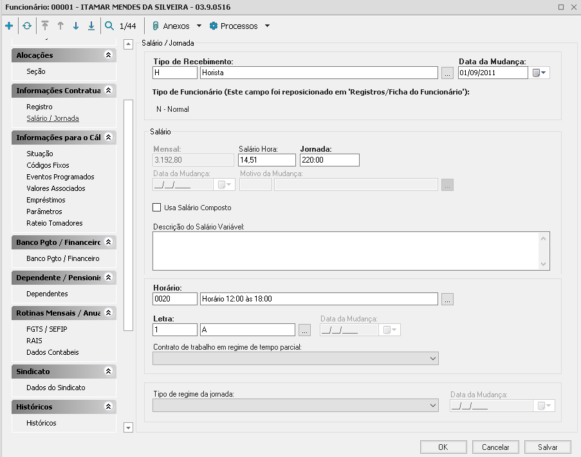Screen dimensions: 581x457
Task: Collapse the Dependente / Pensionista section
Action: (108, 277)
